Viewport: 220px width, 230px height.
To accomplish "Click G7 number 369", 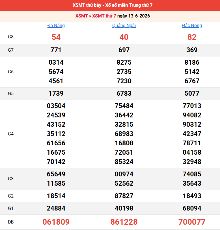I will tap(192, 50).
